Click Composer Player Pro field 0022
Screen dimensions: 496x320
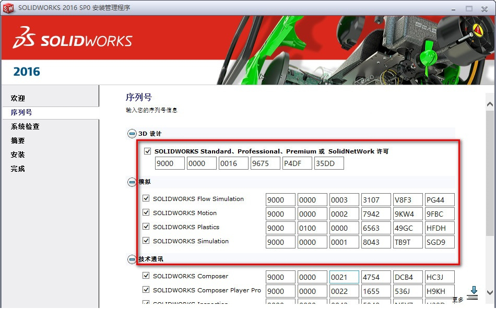344,291
